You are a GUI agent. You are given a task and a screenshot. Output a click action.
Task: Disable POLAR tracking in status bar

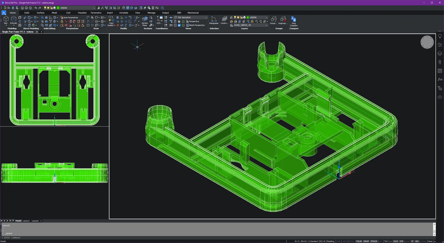tap(359, 241)
